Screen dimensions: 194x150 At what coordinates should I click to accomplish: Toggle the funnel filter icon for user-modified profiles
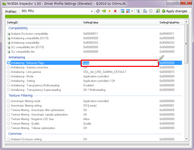tap(138, 11)
